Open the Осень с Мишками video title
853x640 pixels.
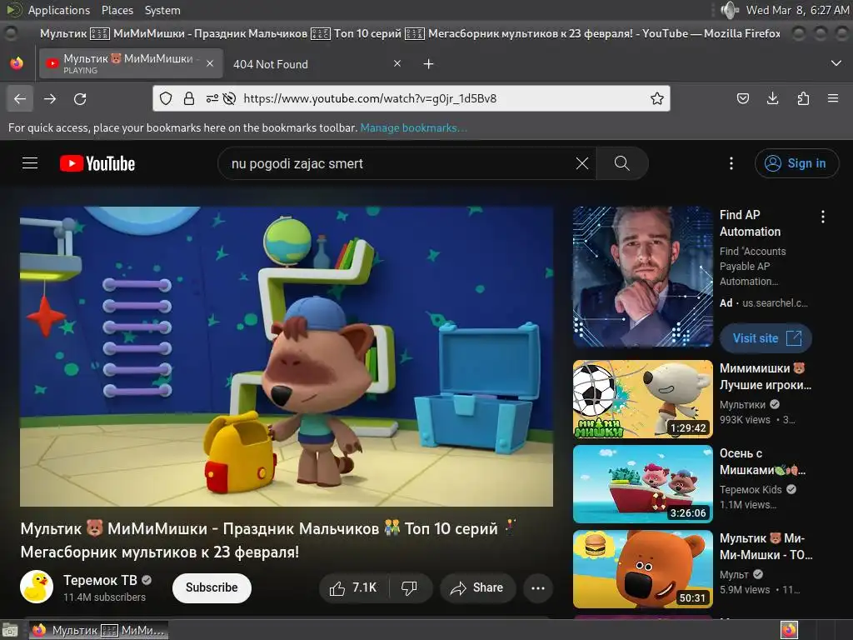763,462
